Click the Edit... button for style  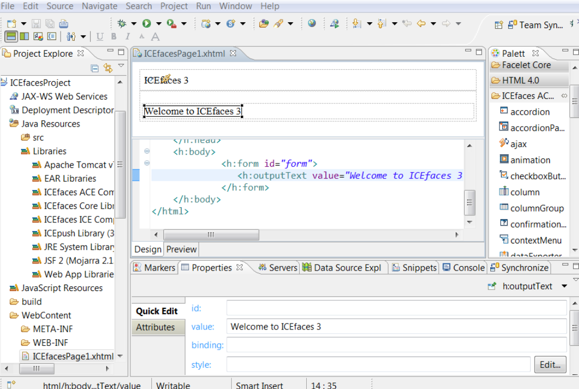(x=550, y=365)
